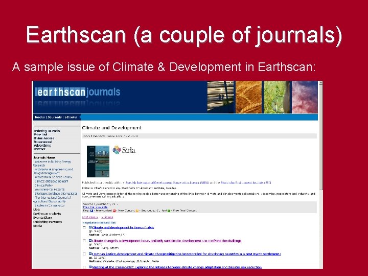Click the icon beside 'How can justice, development' article
The height and width of the screenshot is (276, 368).
(x=90, y=254)
